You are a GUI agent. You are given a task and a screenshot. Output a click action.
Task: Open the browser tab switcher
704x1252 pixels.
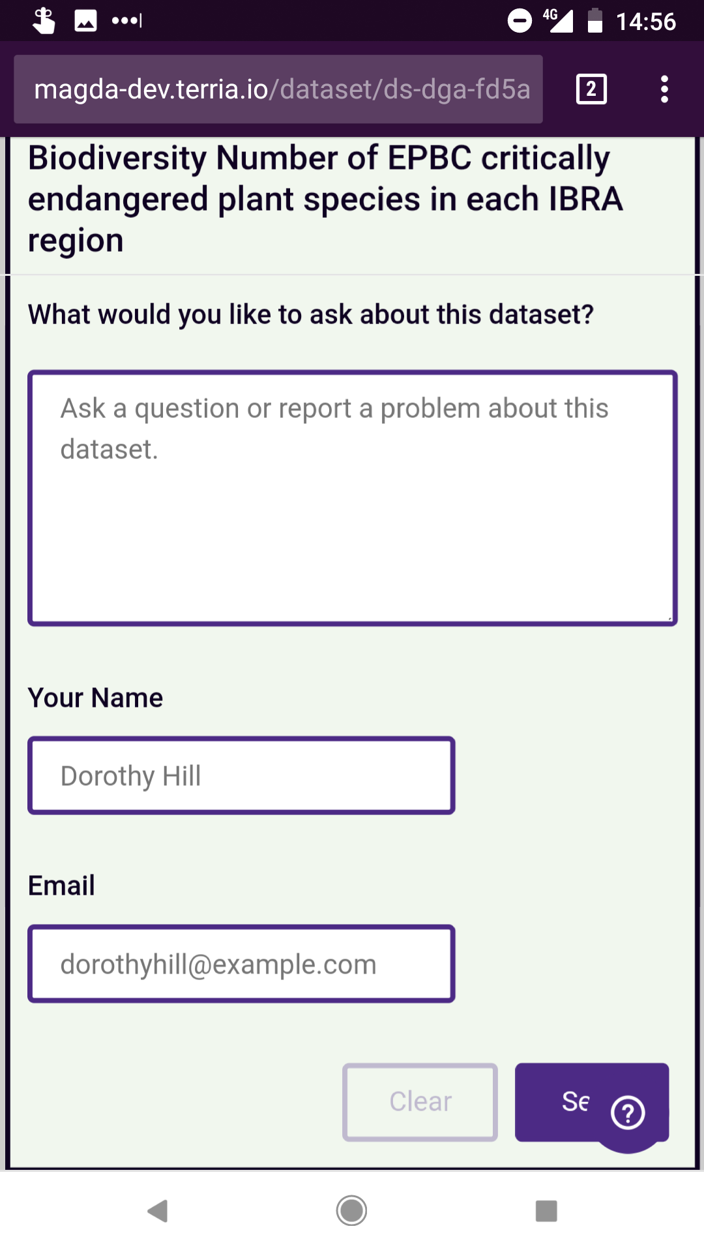pyautogui.click(x=591, y=89)
